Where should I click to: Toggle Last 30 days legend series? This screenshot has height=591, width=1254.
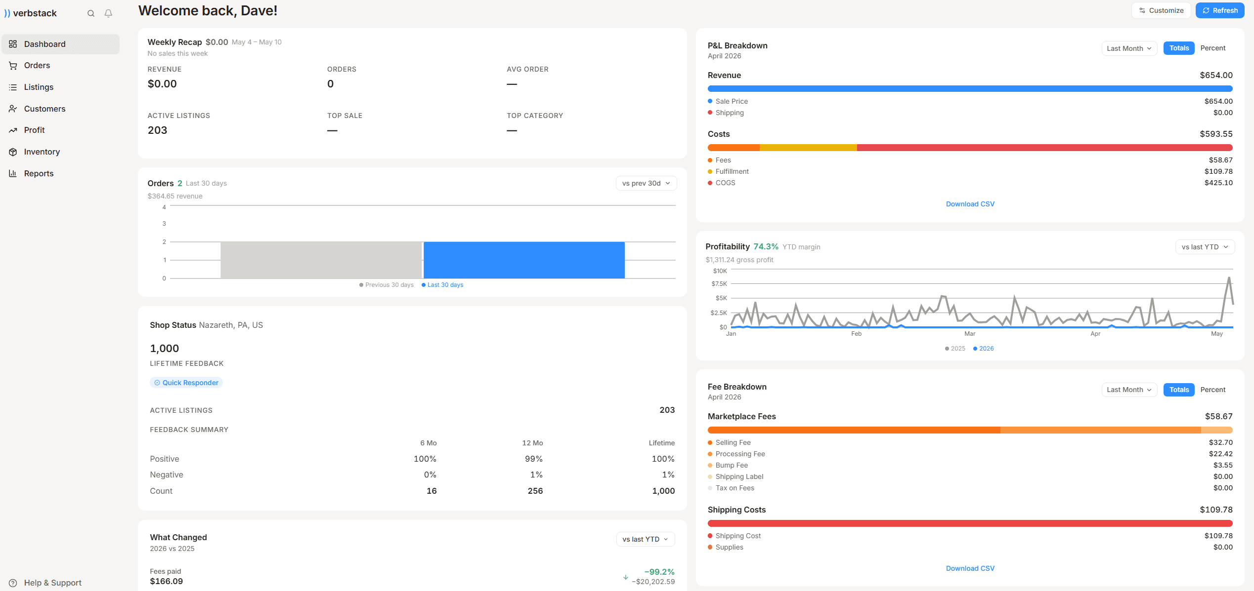click(x=442, y=285)
